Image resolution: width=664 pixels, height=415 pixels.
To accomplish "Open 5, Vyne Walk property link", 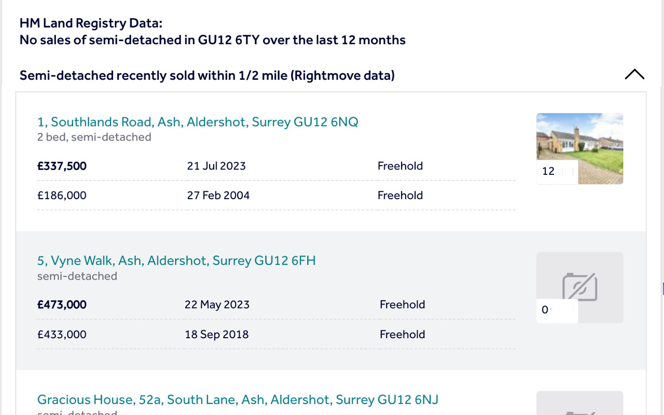I will 176,260.
